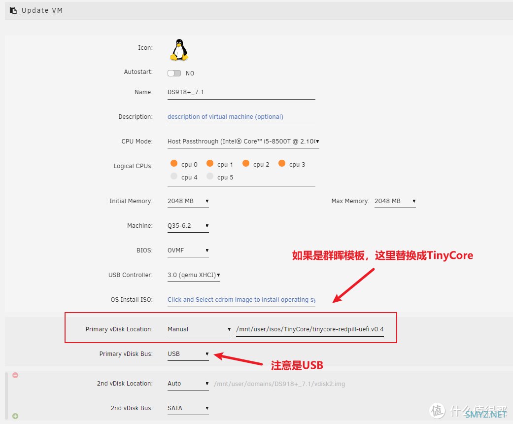This screenshot has height=424, width=513.
Task: Click the Update VM heading
Action: [x=42, y=10]
